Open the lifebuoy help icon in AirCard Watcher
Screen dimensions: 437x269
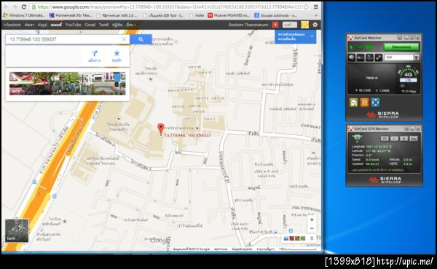[x=375, y=103]
